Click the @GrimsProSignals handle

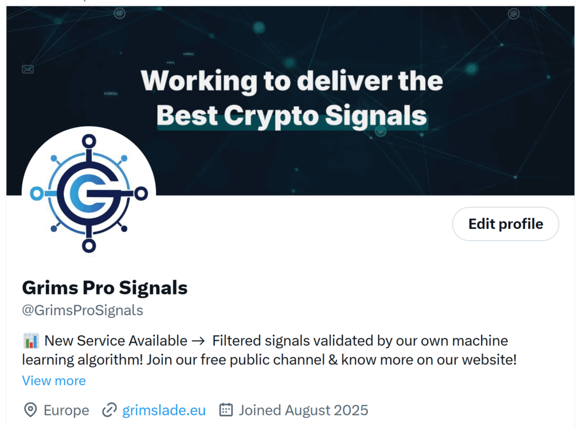83,310
